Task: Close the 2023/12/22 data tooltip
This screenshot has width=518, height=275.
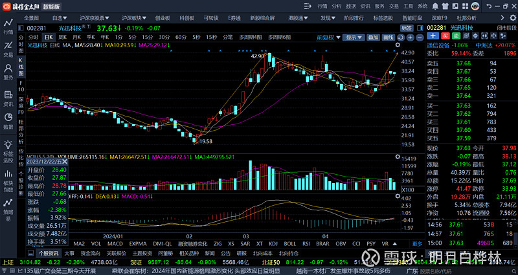Action: [65, 161]
